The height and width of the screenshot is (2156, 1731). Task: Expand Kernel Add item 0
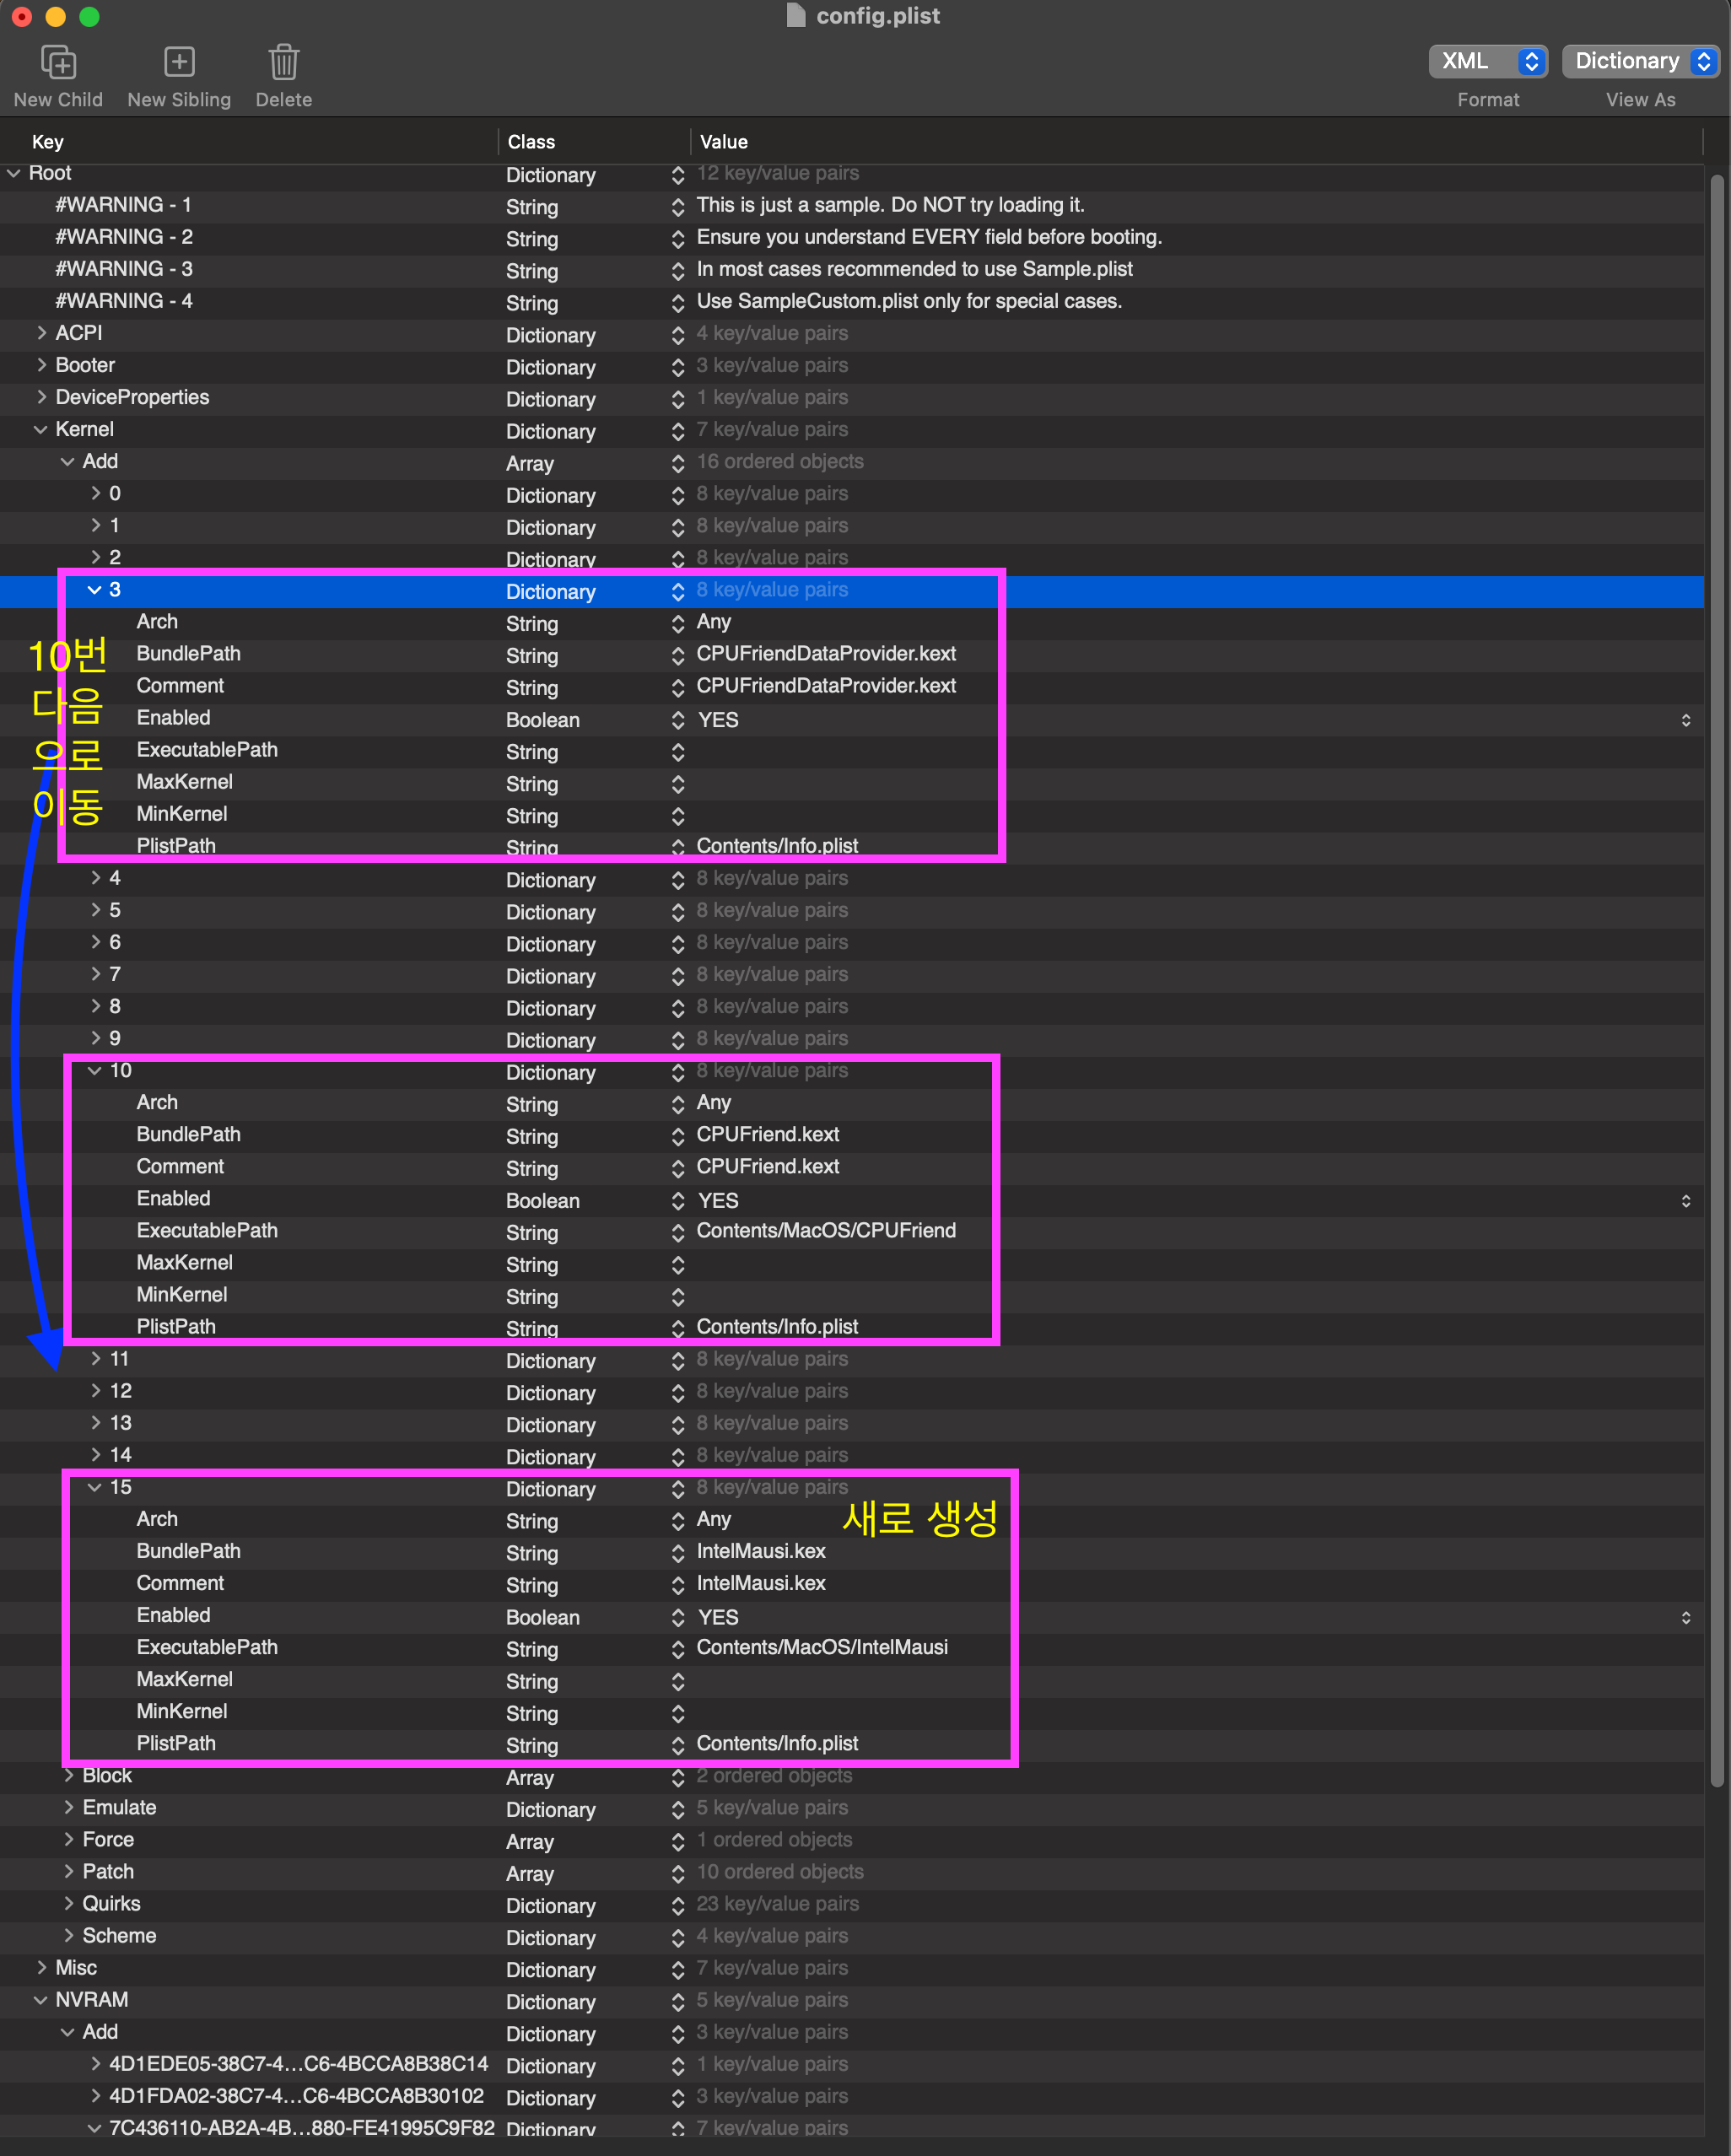tap(95, 493)
